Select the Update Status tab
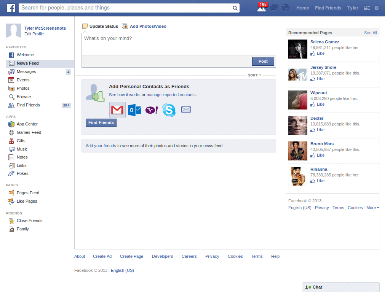 (x=100, y=26)
